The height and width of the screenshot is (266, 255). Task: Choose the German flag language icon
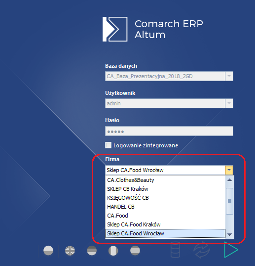click(92, 251)
